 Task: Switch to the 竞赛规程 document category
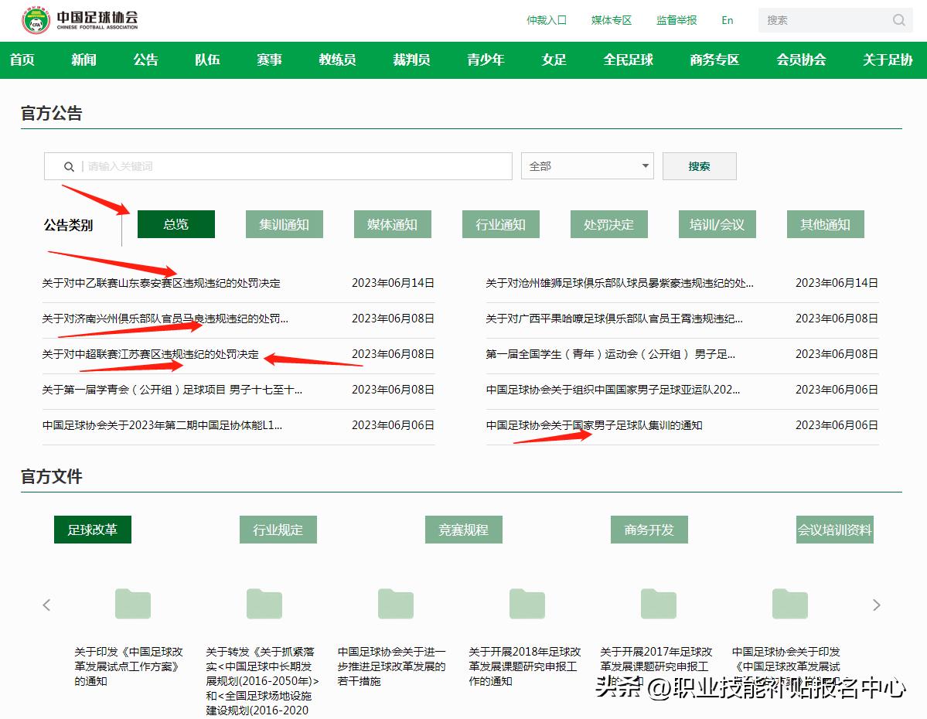463,529
